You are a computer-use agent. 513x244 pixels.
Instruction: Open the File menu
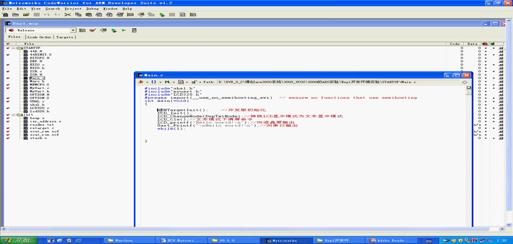coord(7,9)
